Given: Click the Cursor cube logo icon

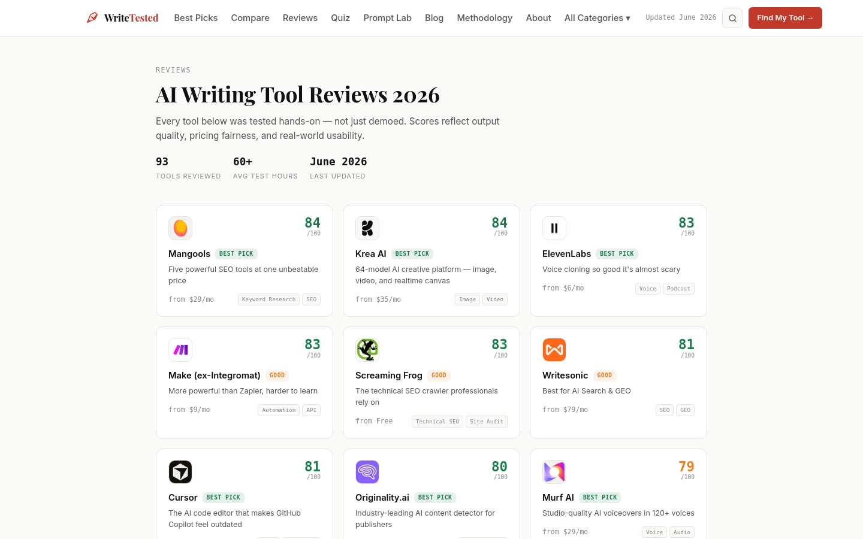Looking at the screenshot, I should click(180, 472).
